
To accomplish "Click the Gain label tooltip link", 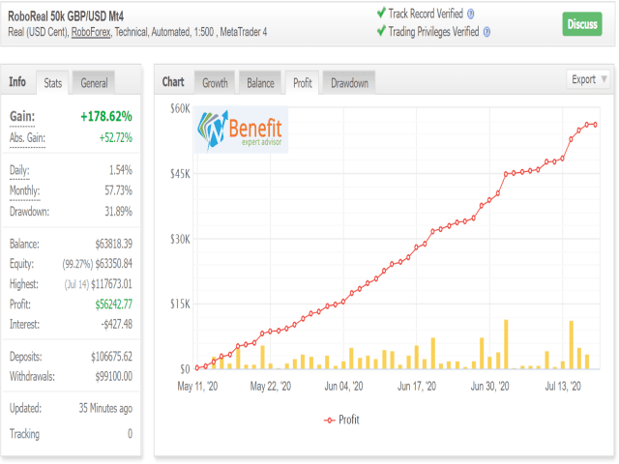I will pos(22,117).
